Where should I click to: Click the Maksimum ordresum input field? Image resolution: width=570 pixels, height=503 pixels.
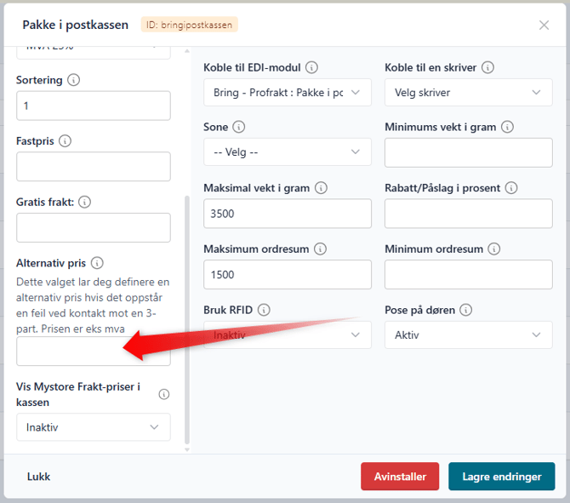(288, 275)
